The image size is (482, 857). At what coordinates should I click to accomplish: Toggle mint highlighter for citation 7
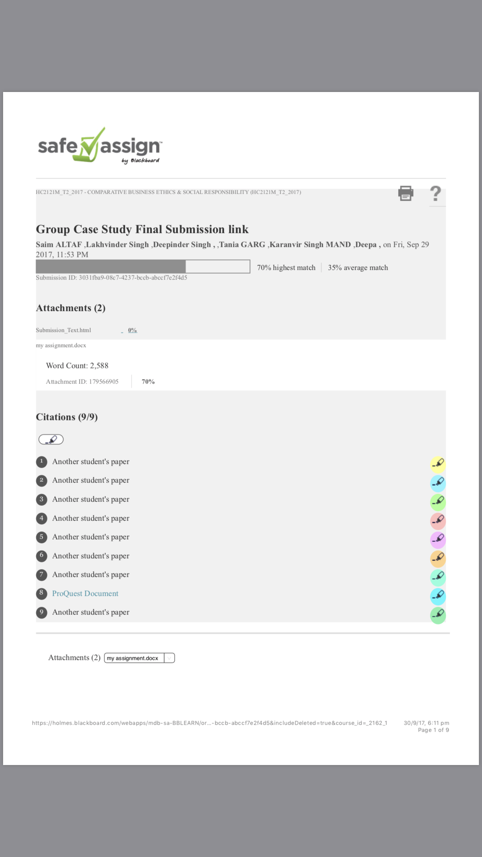(x=438, y=578)
